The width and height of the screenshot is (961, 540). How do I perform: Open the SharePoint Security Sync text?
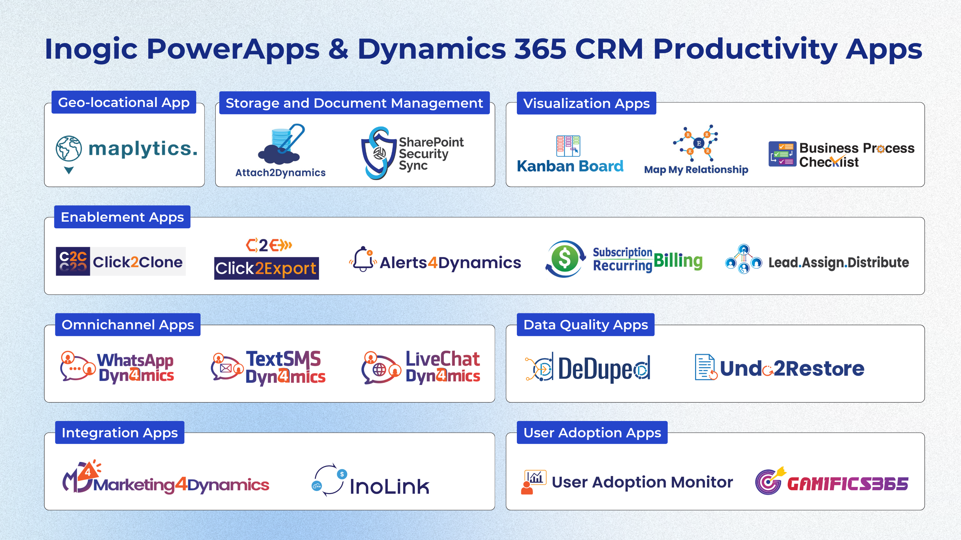431,154
